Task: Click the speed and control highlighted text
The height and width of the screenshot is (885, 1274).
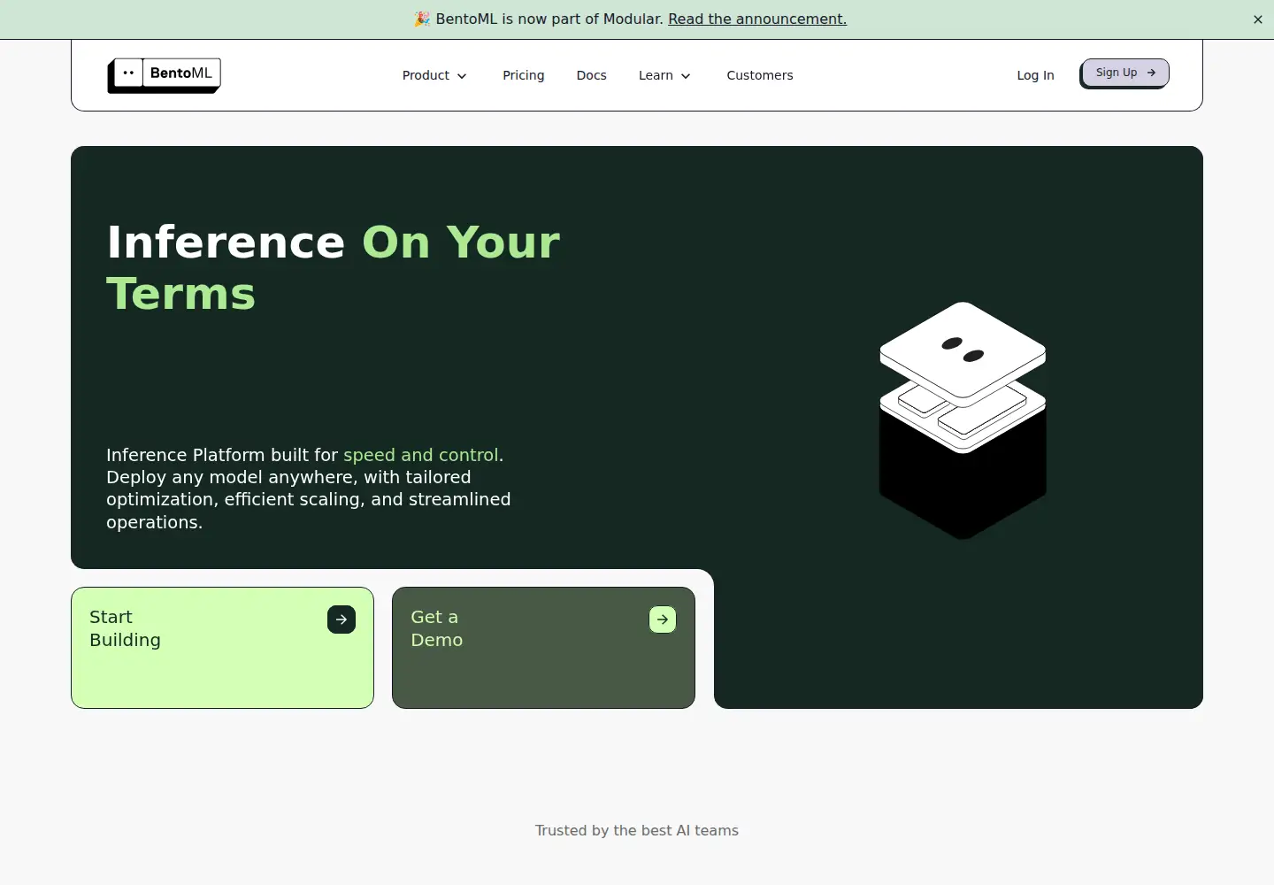Action: [x=423, y=455]
